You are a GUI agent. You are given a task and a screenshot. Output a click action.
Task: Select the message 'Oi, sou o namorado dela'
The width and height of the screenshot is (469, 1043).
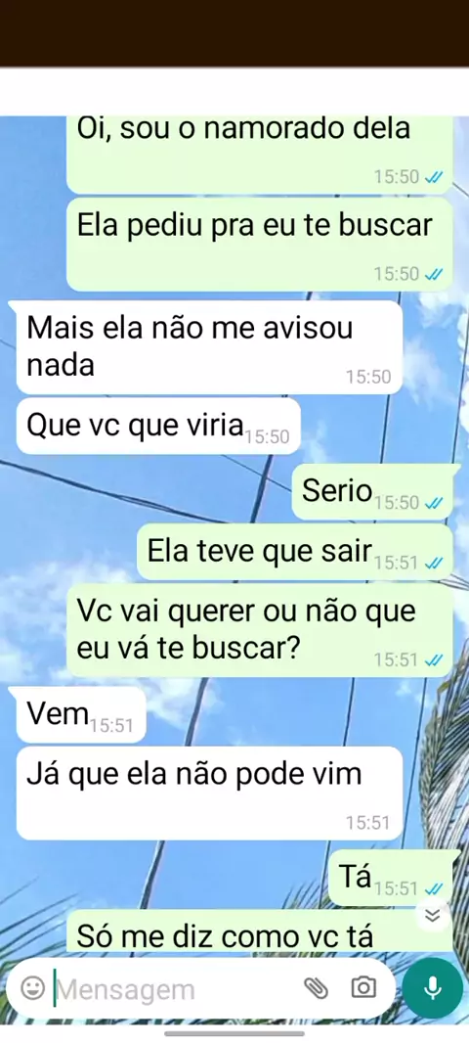260,155
